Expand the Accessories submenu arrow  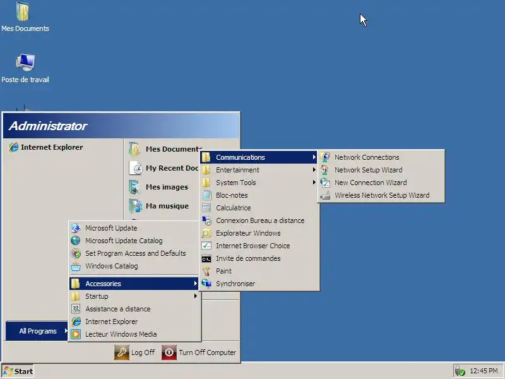point(195,284)
